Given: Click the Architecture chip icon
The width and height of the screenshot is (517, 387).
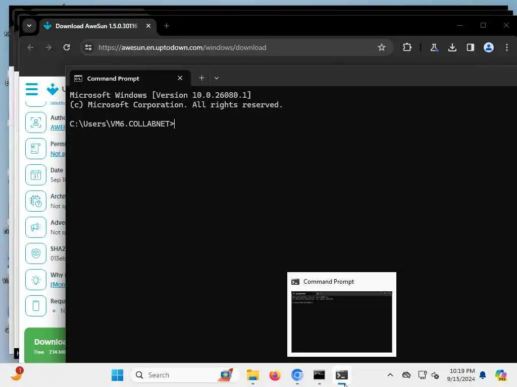Looking at the screenshot, I should [36, 201].
